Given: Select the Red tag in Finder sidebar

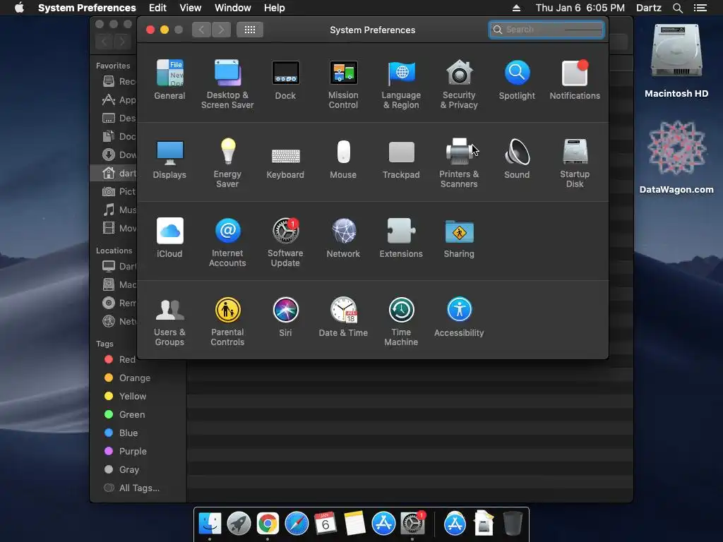Looking at the screenshot, I should tap(120, 359).
